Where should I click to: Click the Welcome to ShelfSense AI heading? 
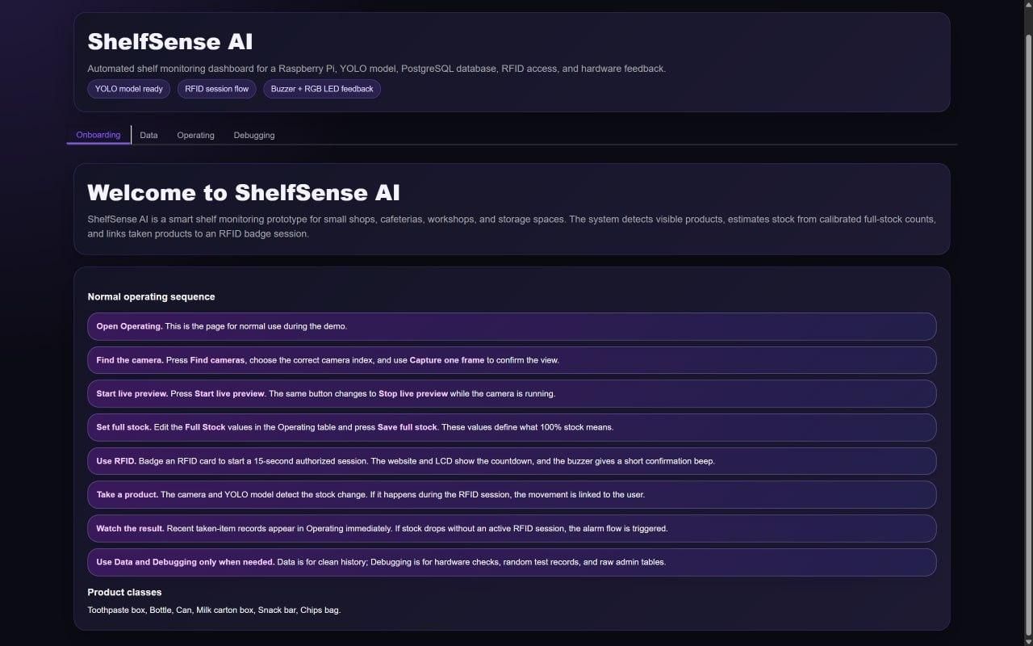[x=244, y=192]
